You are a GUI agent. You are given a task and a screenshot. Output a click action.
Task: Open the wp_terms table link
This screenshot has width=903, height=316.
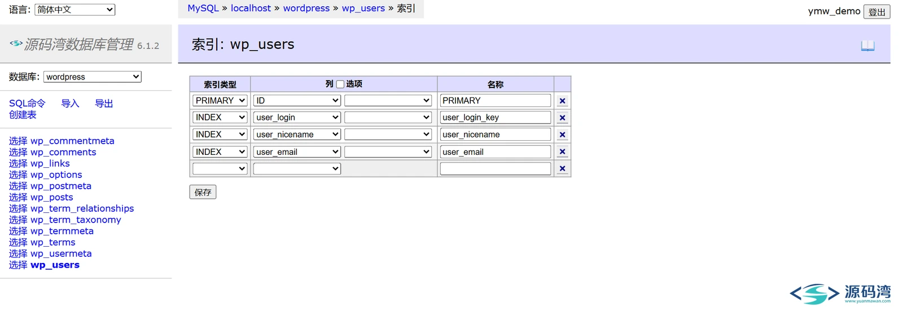pyautogui.click(x=53, y=242)
